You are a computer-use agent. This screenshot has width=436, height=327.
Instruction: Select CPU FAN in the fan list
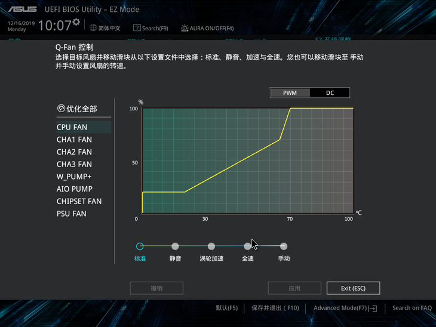tap(84, 127)
